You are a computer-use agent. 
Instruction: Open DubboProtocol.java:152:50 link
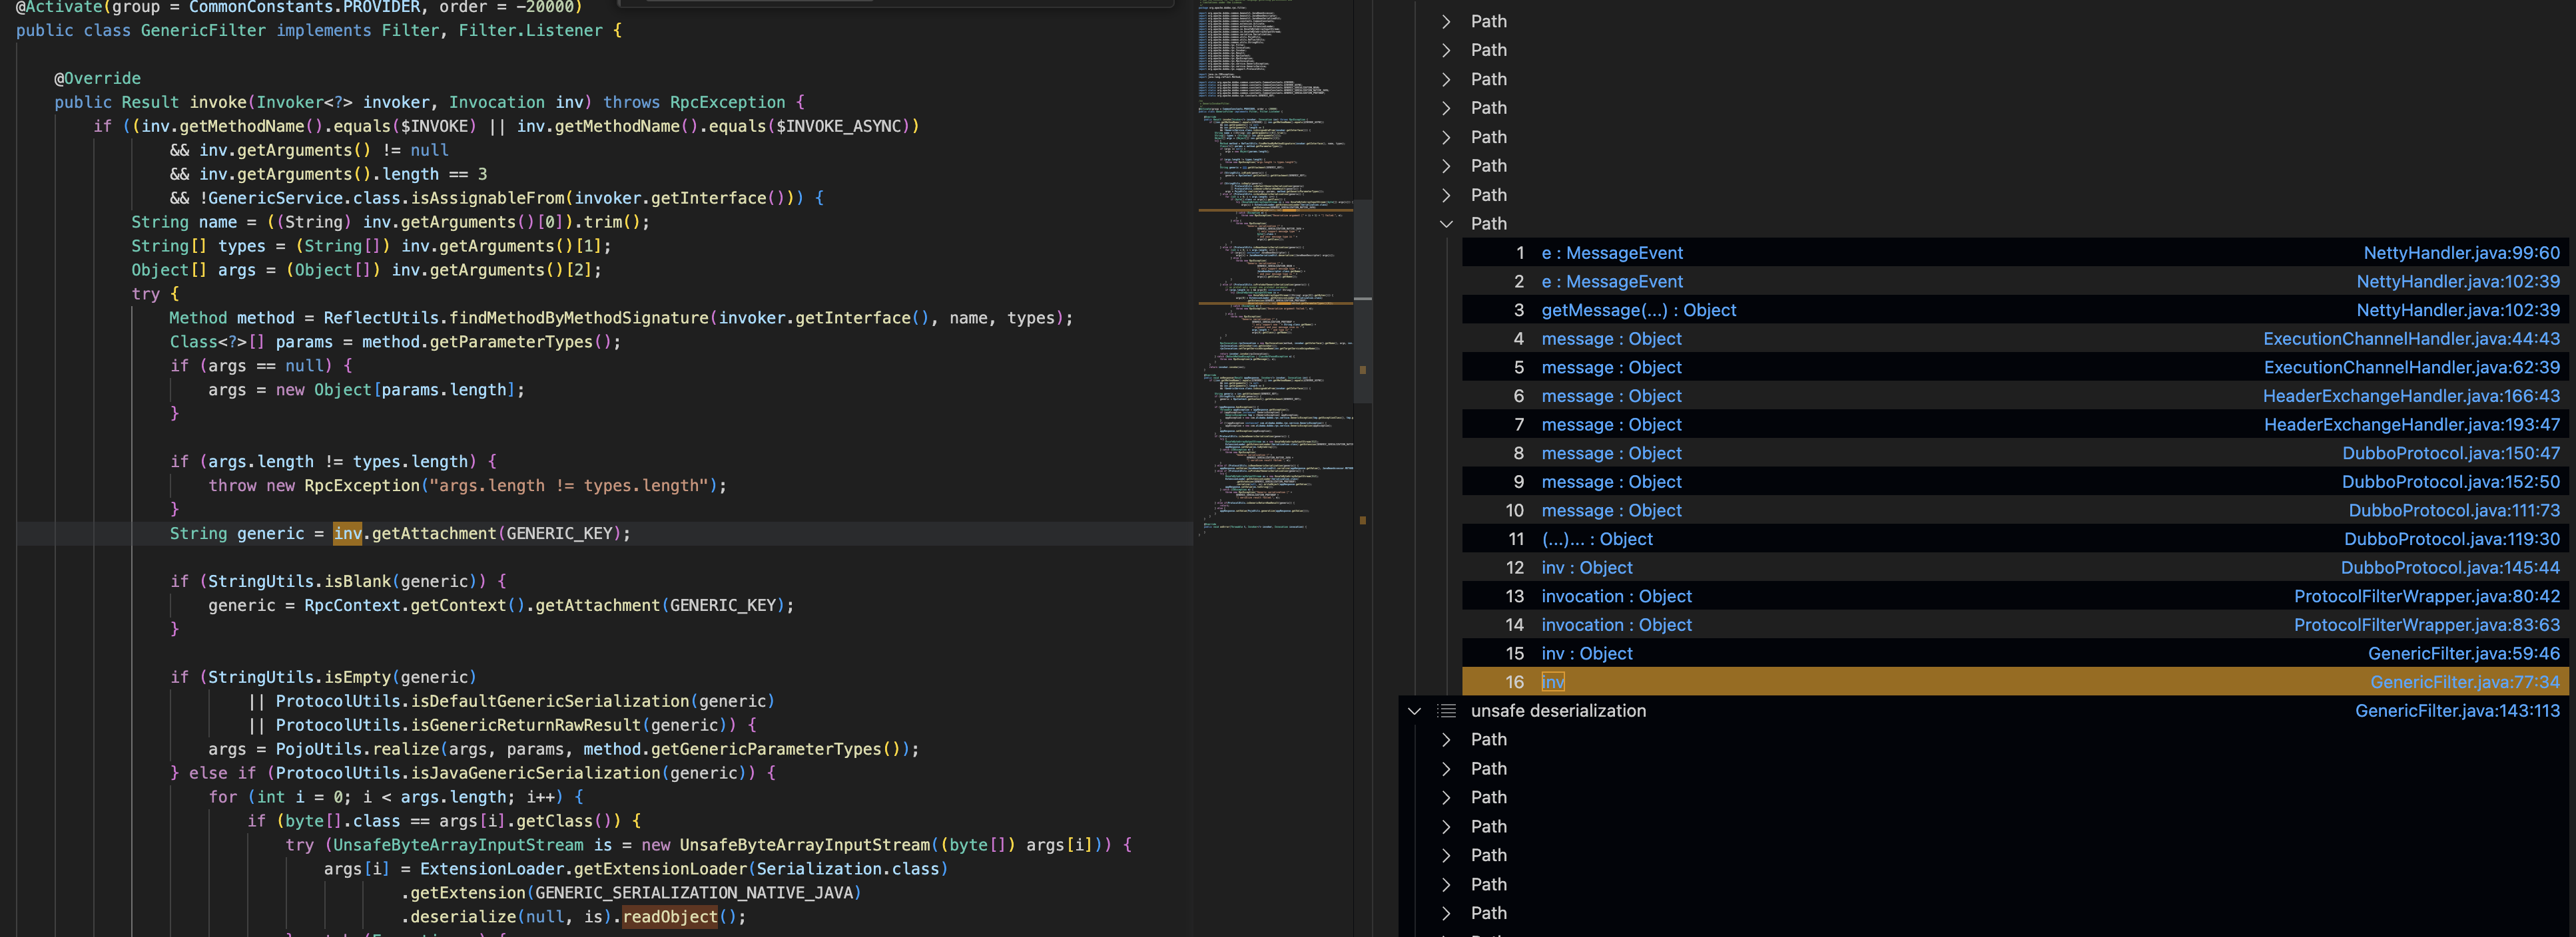click(x=2451, y=482)
